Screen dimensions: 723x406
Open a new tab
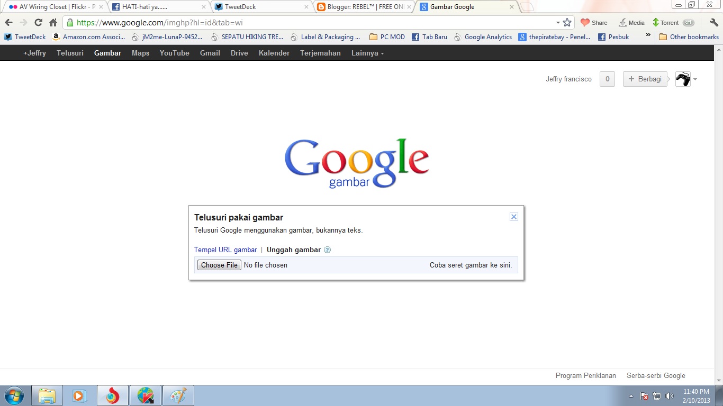coord(527,7)
